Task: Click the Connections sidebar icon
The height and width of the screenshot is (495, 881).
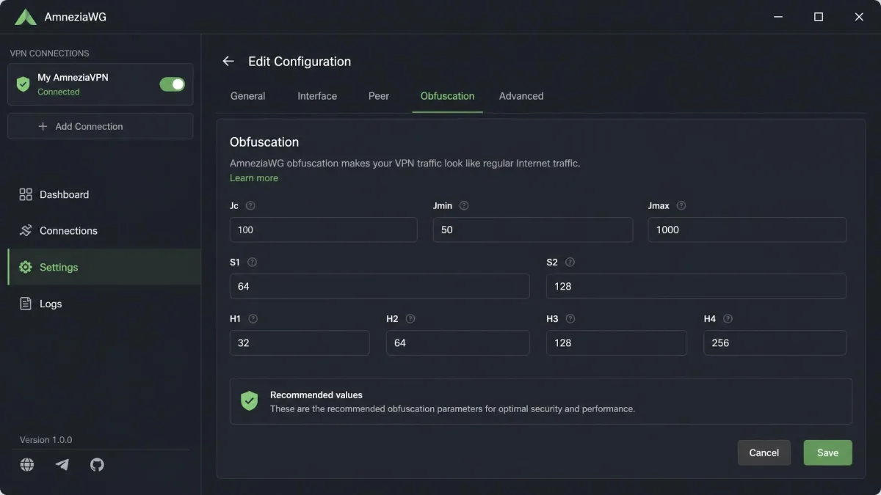Action: coord(26,230)
